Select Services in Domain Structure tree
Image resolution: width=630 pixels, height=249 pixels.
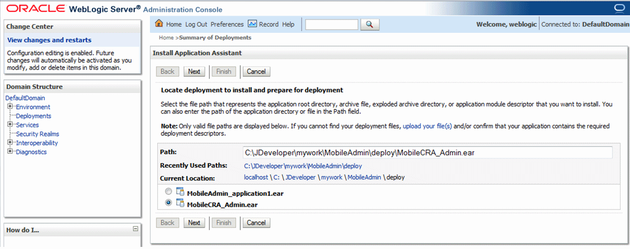[27, 124]
